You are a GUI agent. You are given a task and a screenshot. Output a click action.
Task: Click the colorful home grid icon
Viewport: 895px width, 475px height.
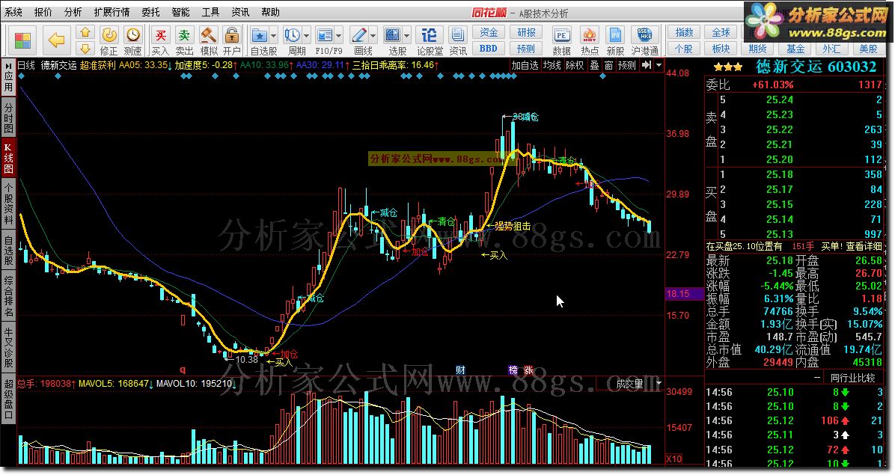tap(23, 40)
